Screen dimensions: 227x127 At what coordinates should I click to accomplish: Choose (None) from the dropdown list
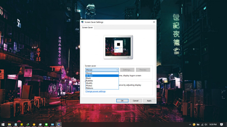click(x=102, y=73)
